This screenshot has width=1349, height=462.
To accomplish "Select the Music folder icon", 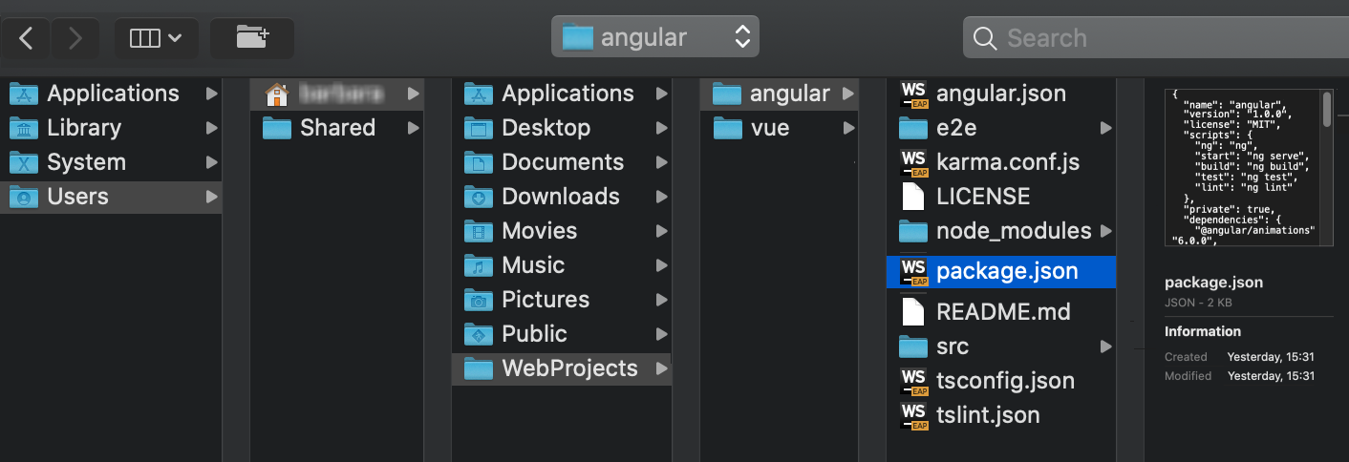I will tap(478, 265).
